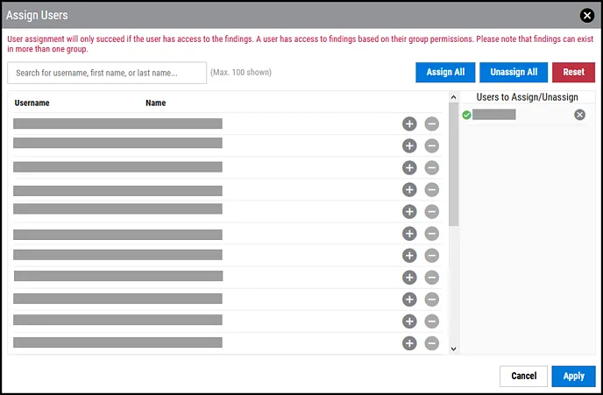This screenshot has width=603, height=395.
Task: Click the user list scrollbar thumb
Action: point(453,165)
